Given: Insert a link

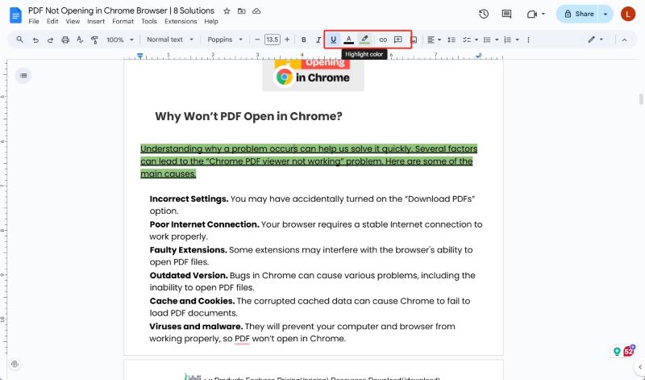Looking at the screenshot, I should pos(383,40).
